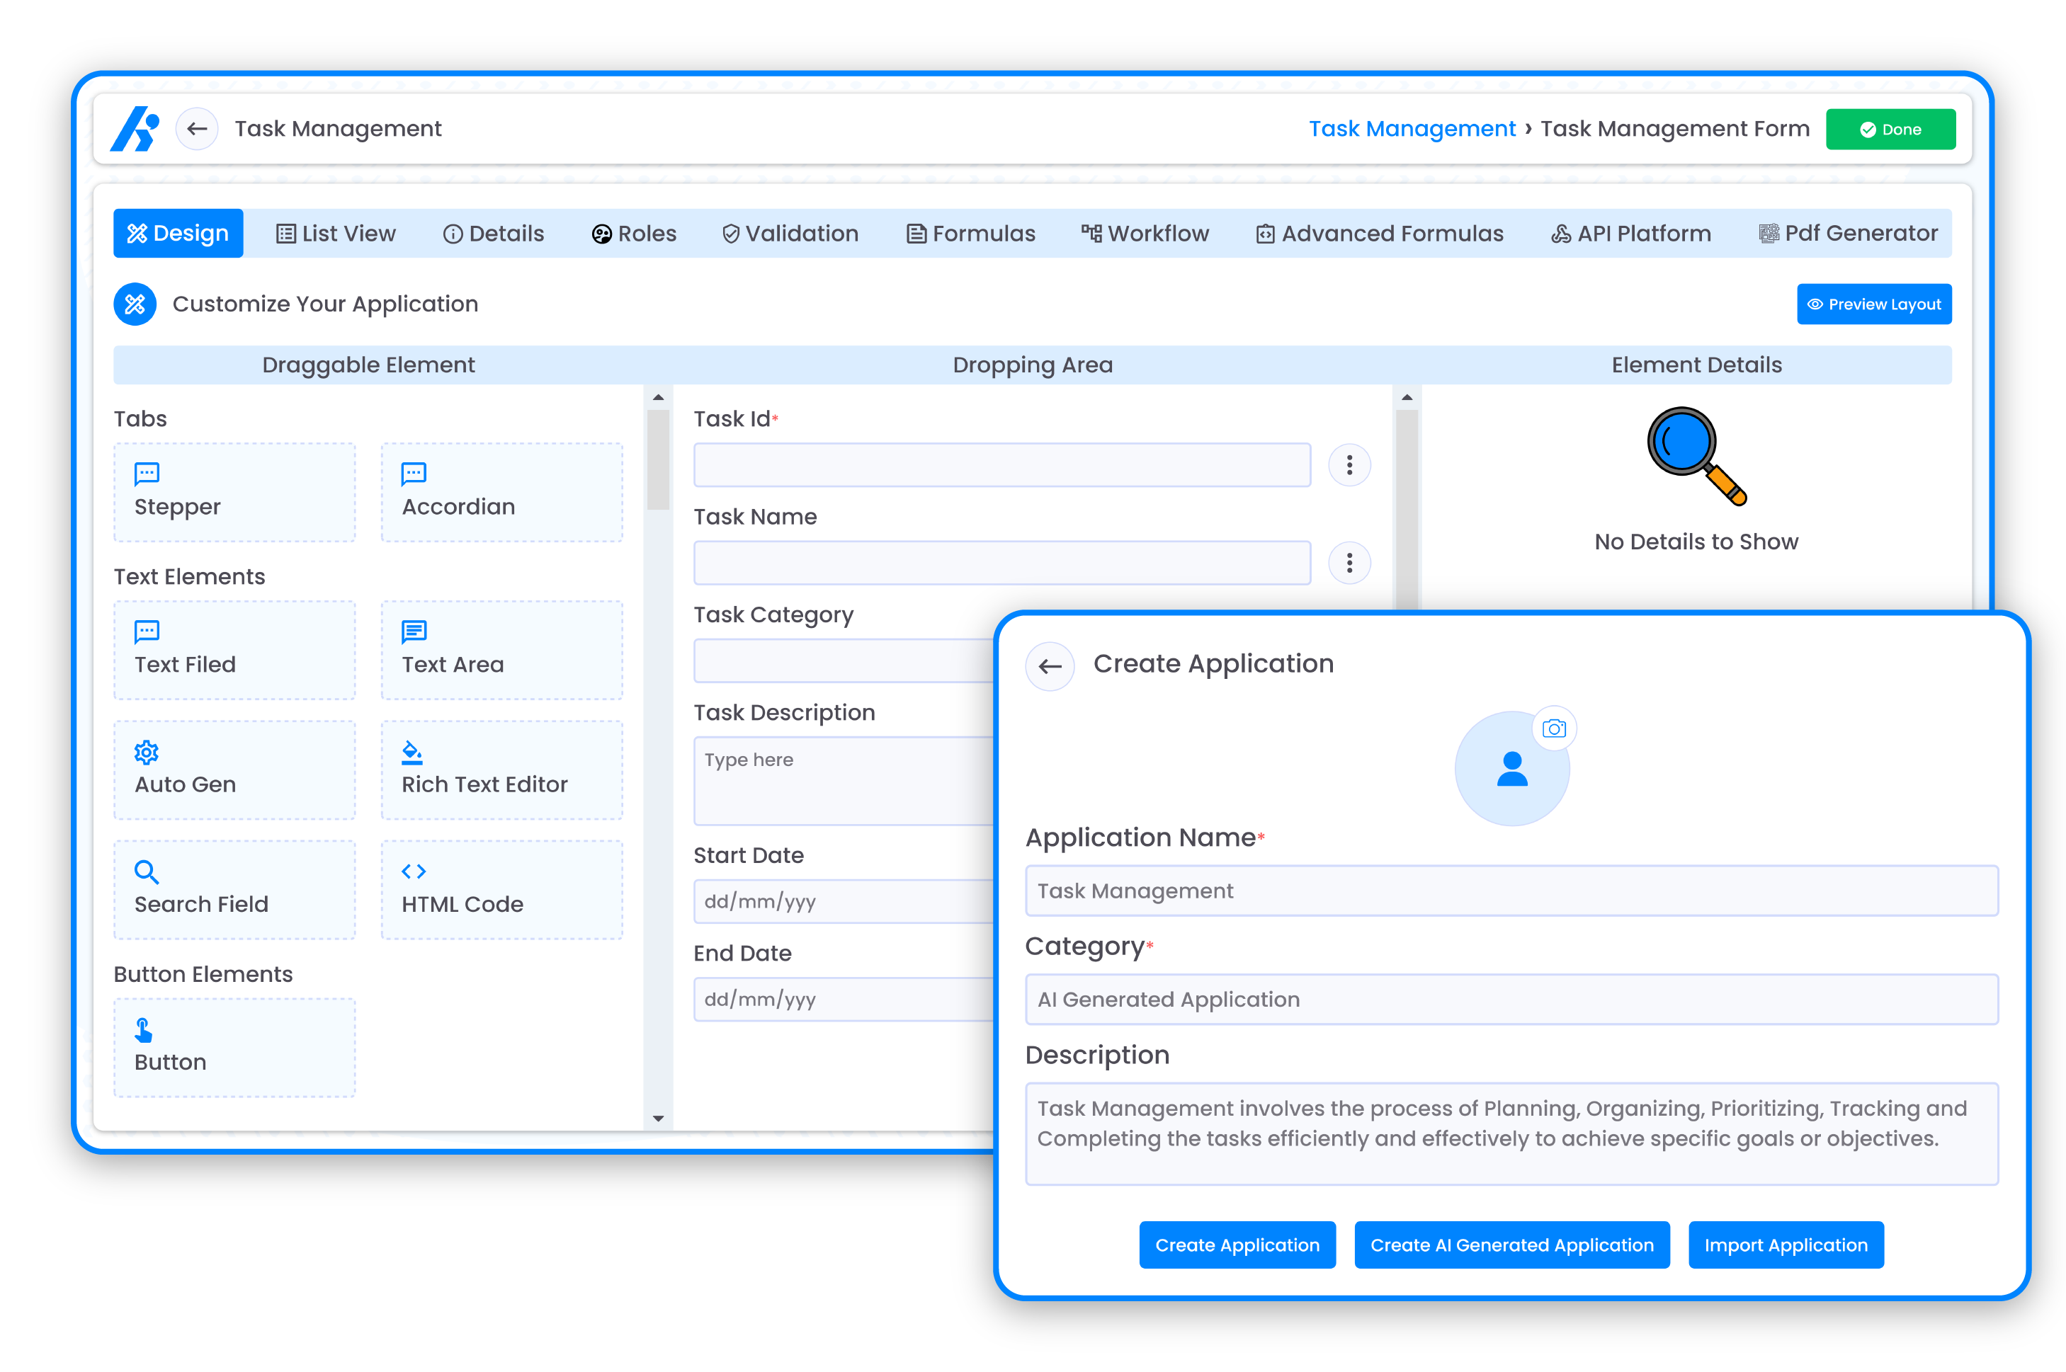Click the user avatar placeholder
The width and height of the screenshot is (2066, 1372).
(1511, 768)
